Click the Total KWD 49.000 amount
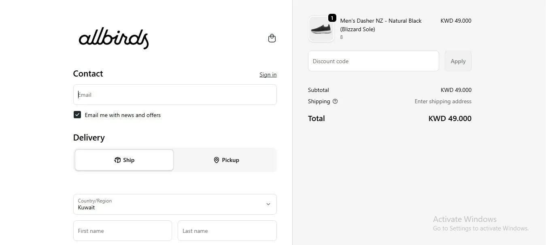Screen dimensions: 546x245 [450, 119]
